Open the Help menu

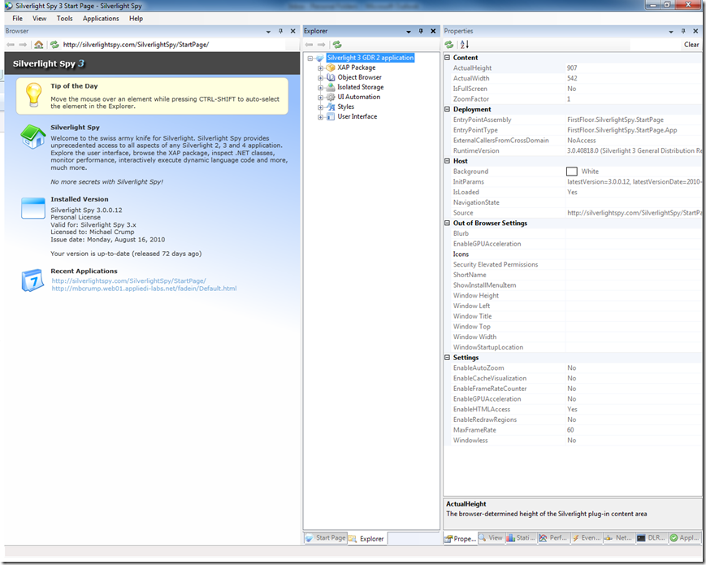[x=136, y=19]
